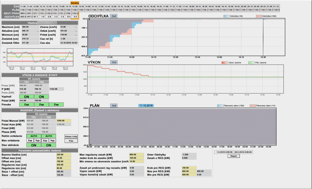312x189 pixels.
Task: Click Plan button beside Man ovládanie
Action: point(71,141)
